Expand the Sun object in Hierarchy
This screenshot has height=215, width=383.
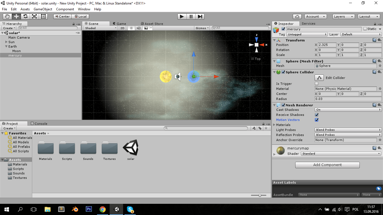(x=6, y=42)
